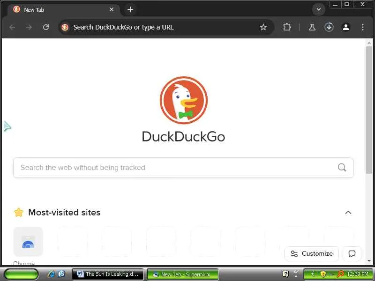Click the shield security tray icon
This screenshot has height=281, width=375.
pos(323,274)
